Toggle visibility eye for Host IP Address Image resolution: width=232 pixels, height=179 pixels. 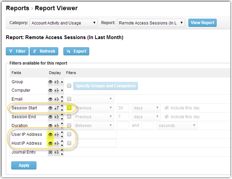[51, 143]
